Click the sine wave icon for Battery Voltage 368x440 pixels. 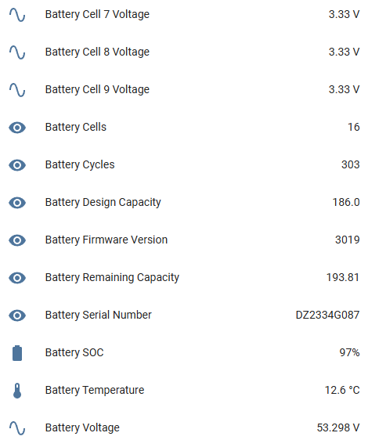click(x=17, y=428)
